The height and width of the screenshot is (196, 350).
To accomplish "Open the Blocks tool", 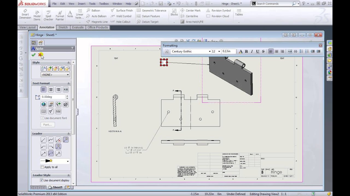I will point(174,13).
